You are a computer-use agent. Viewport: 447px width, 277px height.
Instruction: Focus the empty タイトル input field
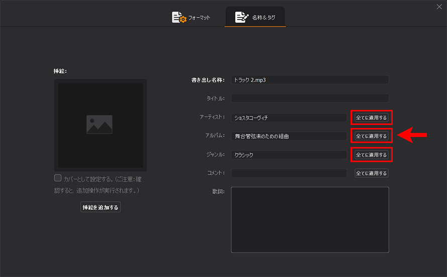(x=310, y=98)
